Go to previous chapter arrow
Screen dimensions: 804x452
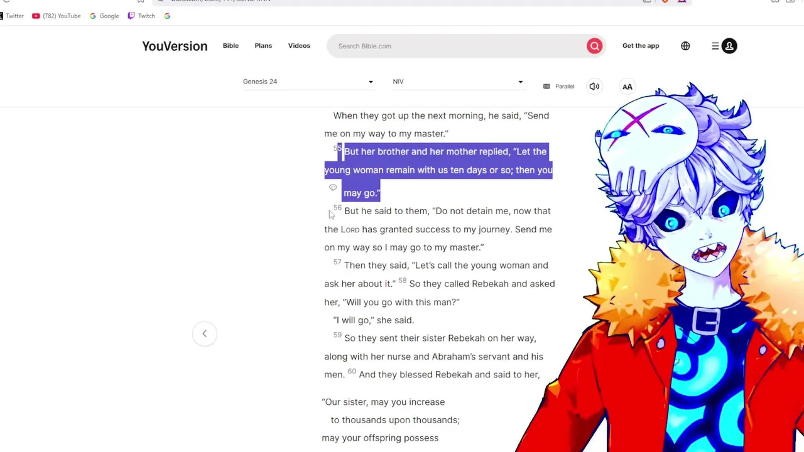pyautogui.click(x=204, y=333)
